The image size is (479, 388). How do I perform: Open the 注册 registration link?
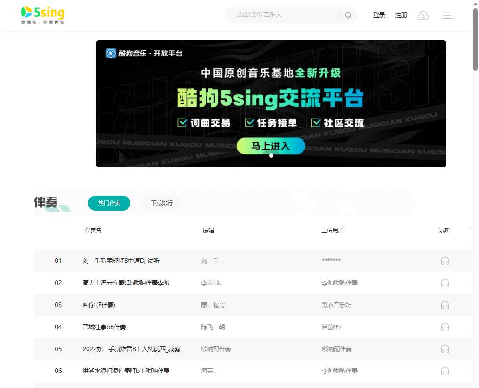tap(401, 15)
